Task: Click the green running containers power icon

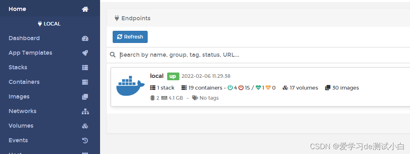Action: pos(230,88)
